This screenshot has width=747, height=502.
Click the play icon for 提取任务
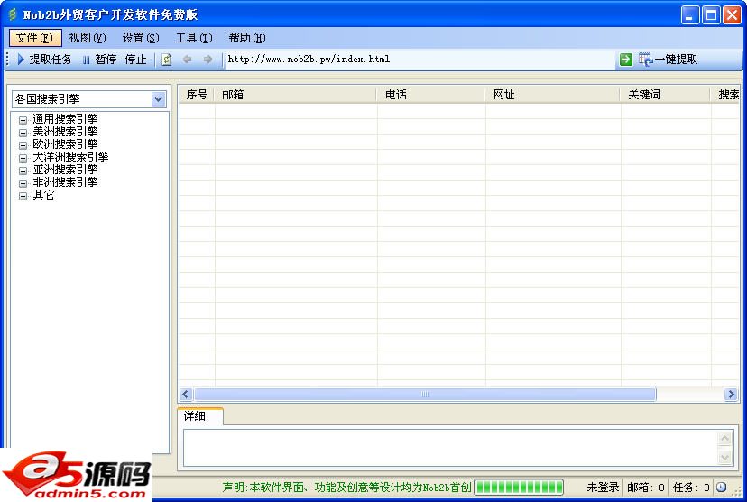coord(21,59)
